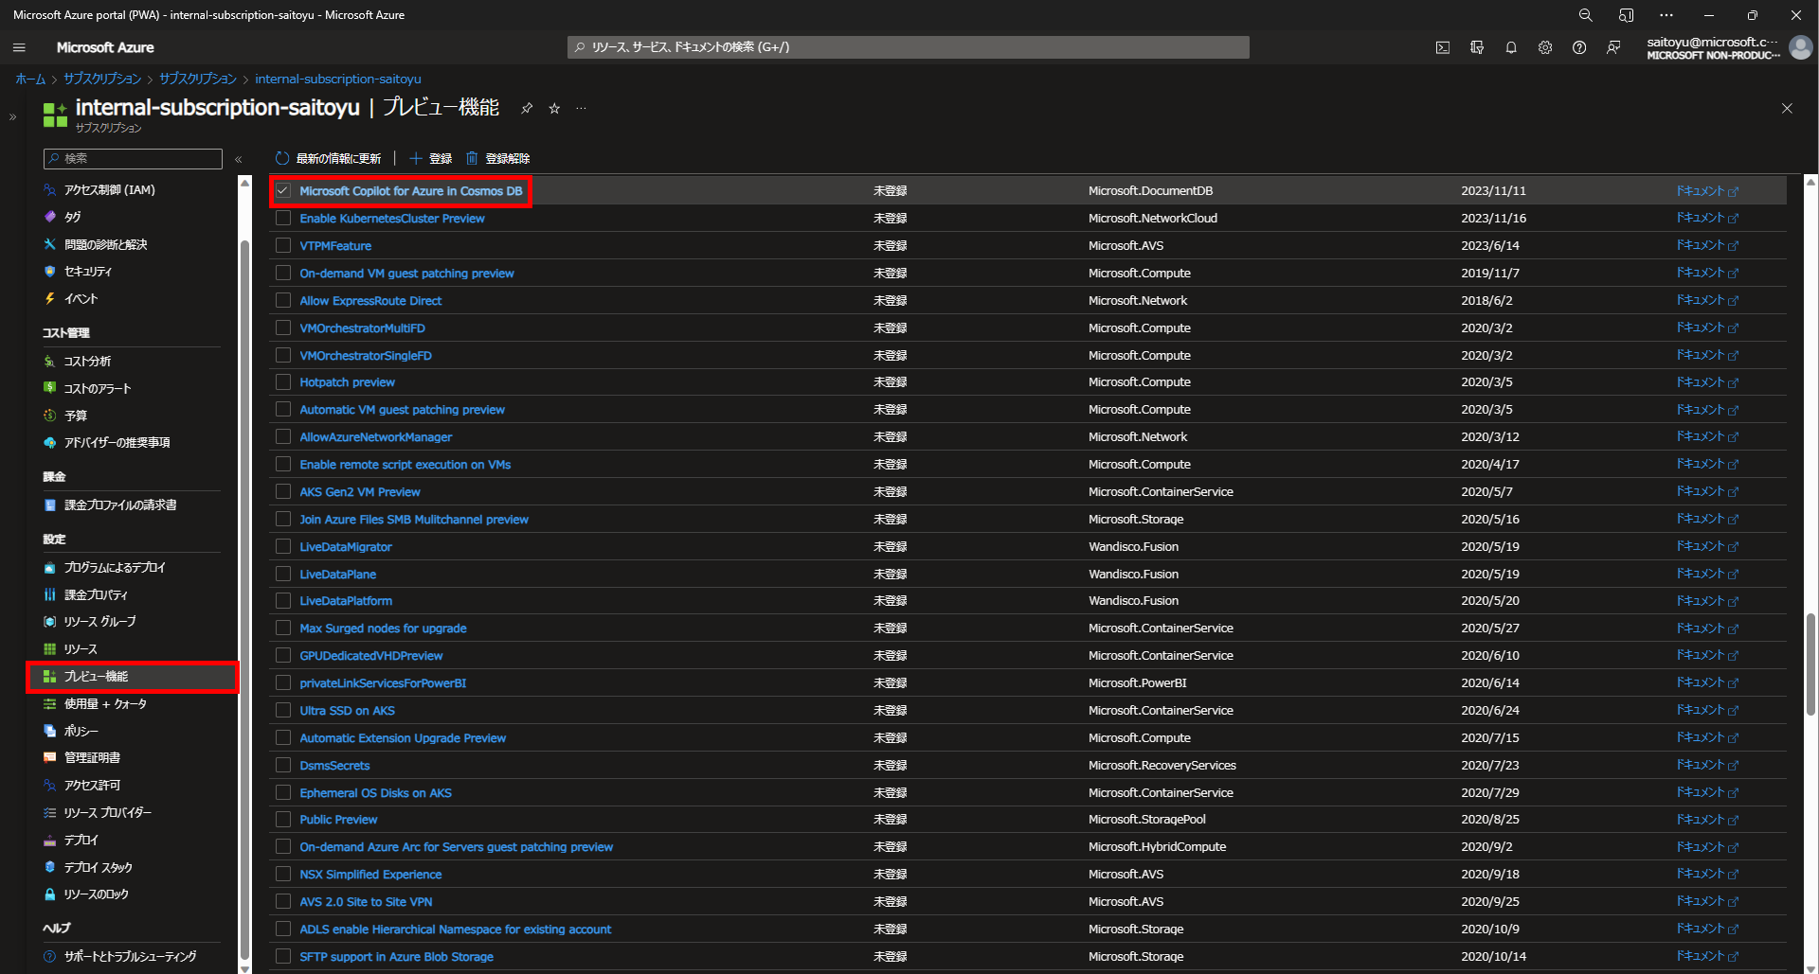Check the LiveDataMigrator checkbox
The height and width of the screenshot is (974, 1819).
[283, 547]
